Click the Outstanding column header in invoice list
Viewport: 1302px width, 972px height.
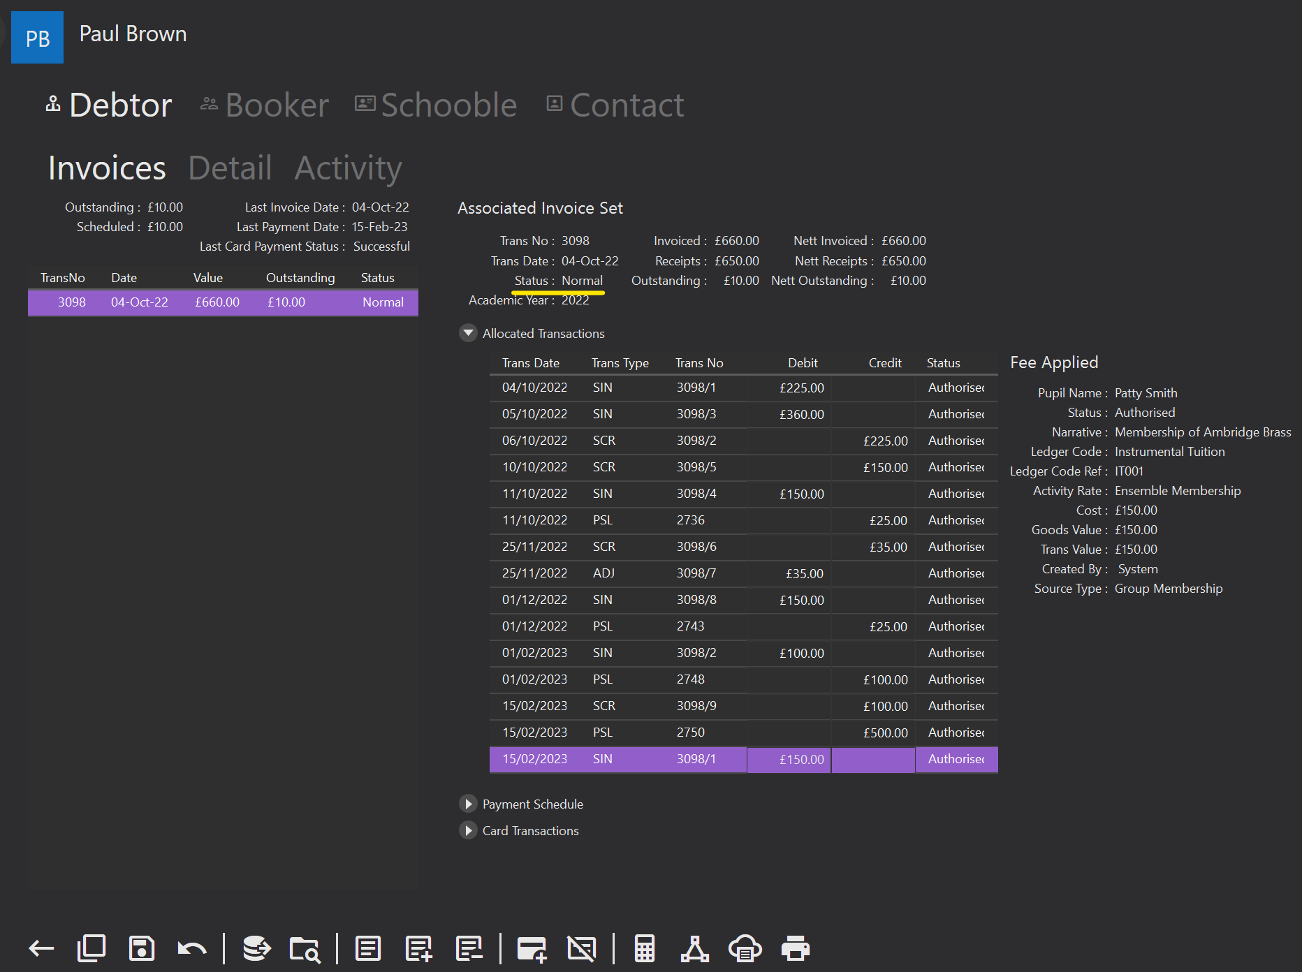(300, 278)
